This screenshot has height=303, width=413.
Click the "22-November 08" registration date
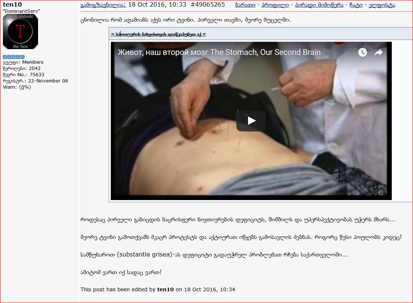click(48, 81)
